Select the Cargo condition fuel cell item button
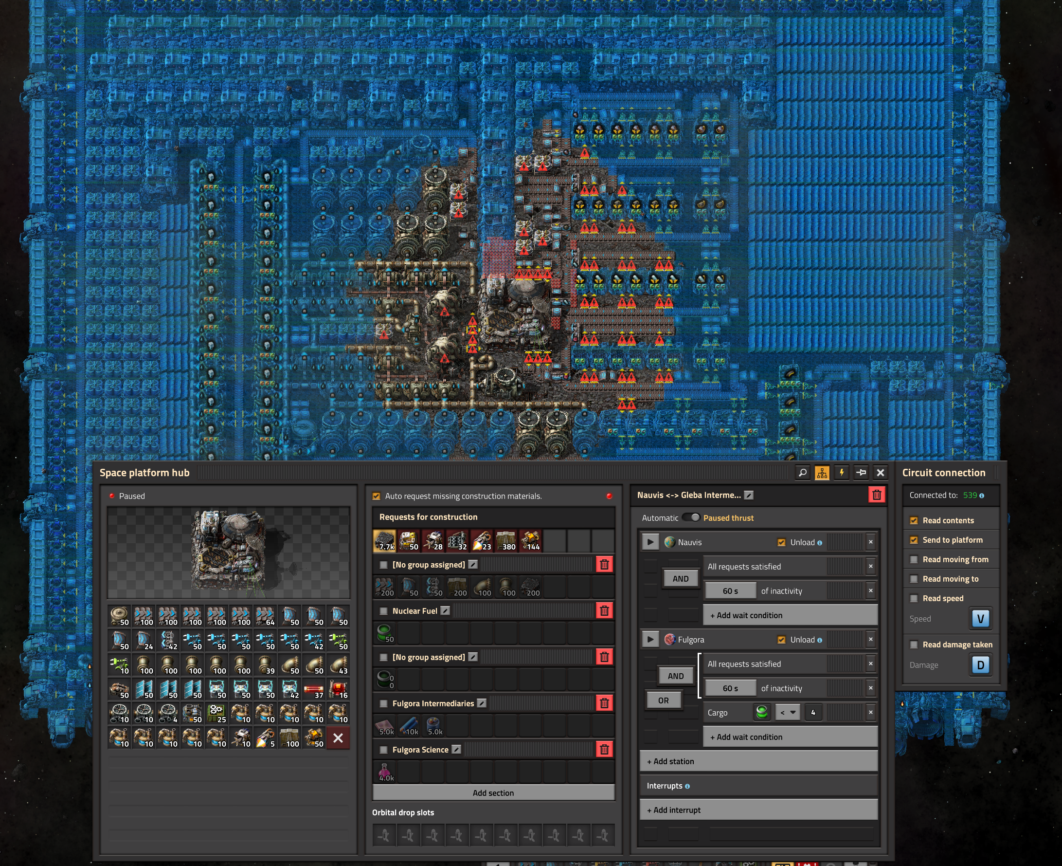The height and width of the screenshot is (866, 1062). pos(761,712)
